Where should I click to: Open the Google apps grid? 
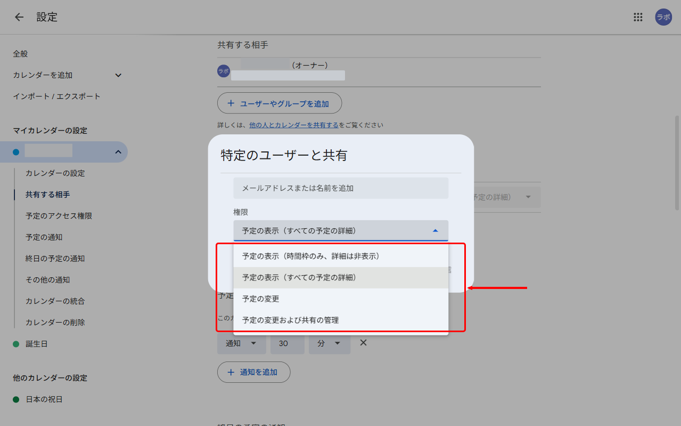(x=638, y=17)
